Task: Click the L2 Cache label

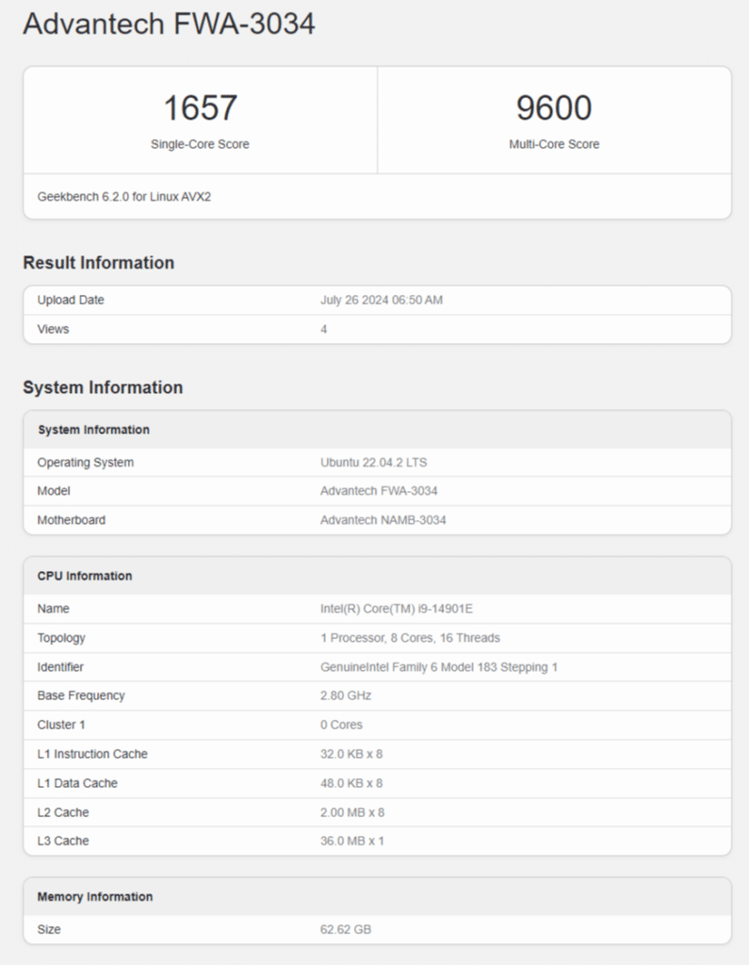Action: (63, 813)
